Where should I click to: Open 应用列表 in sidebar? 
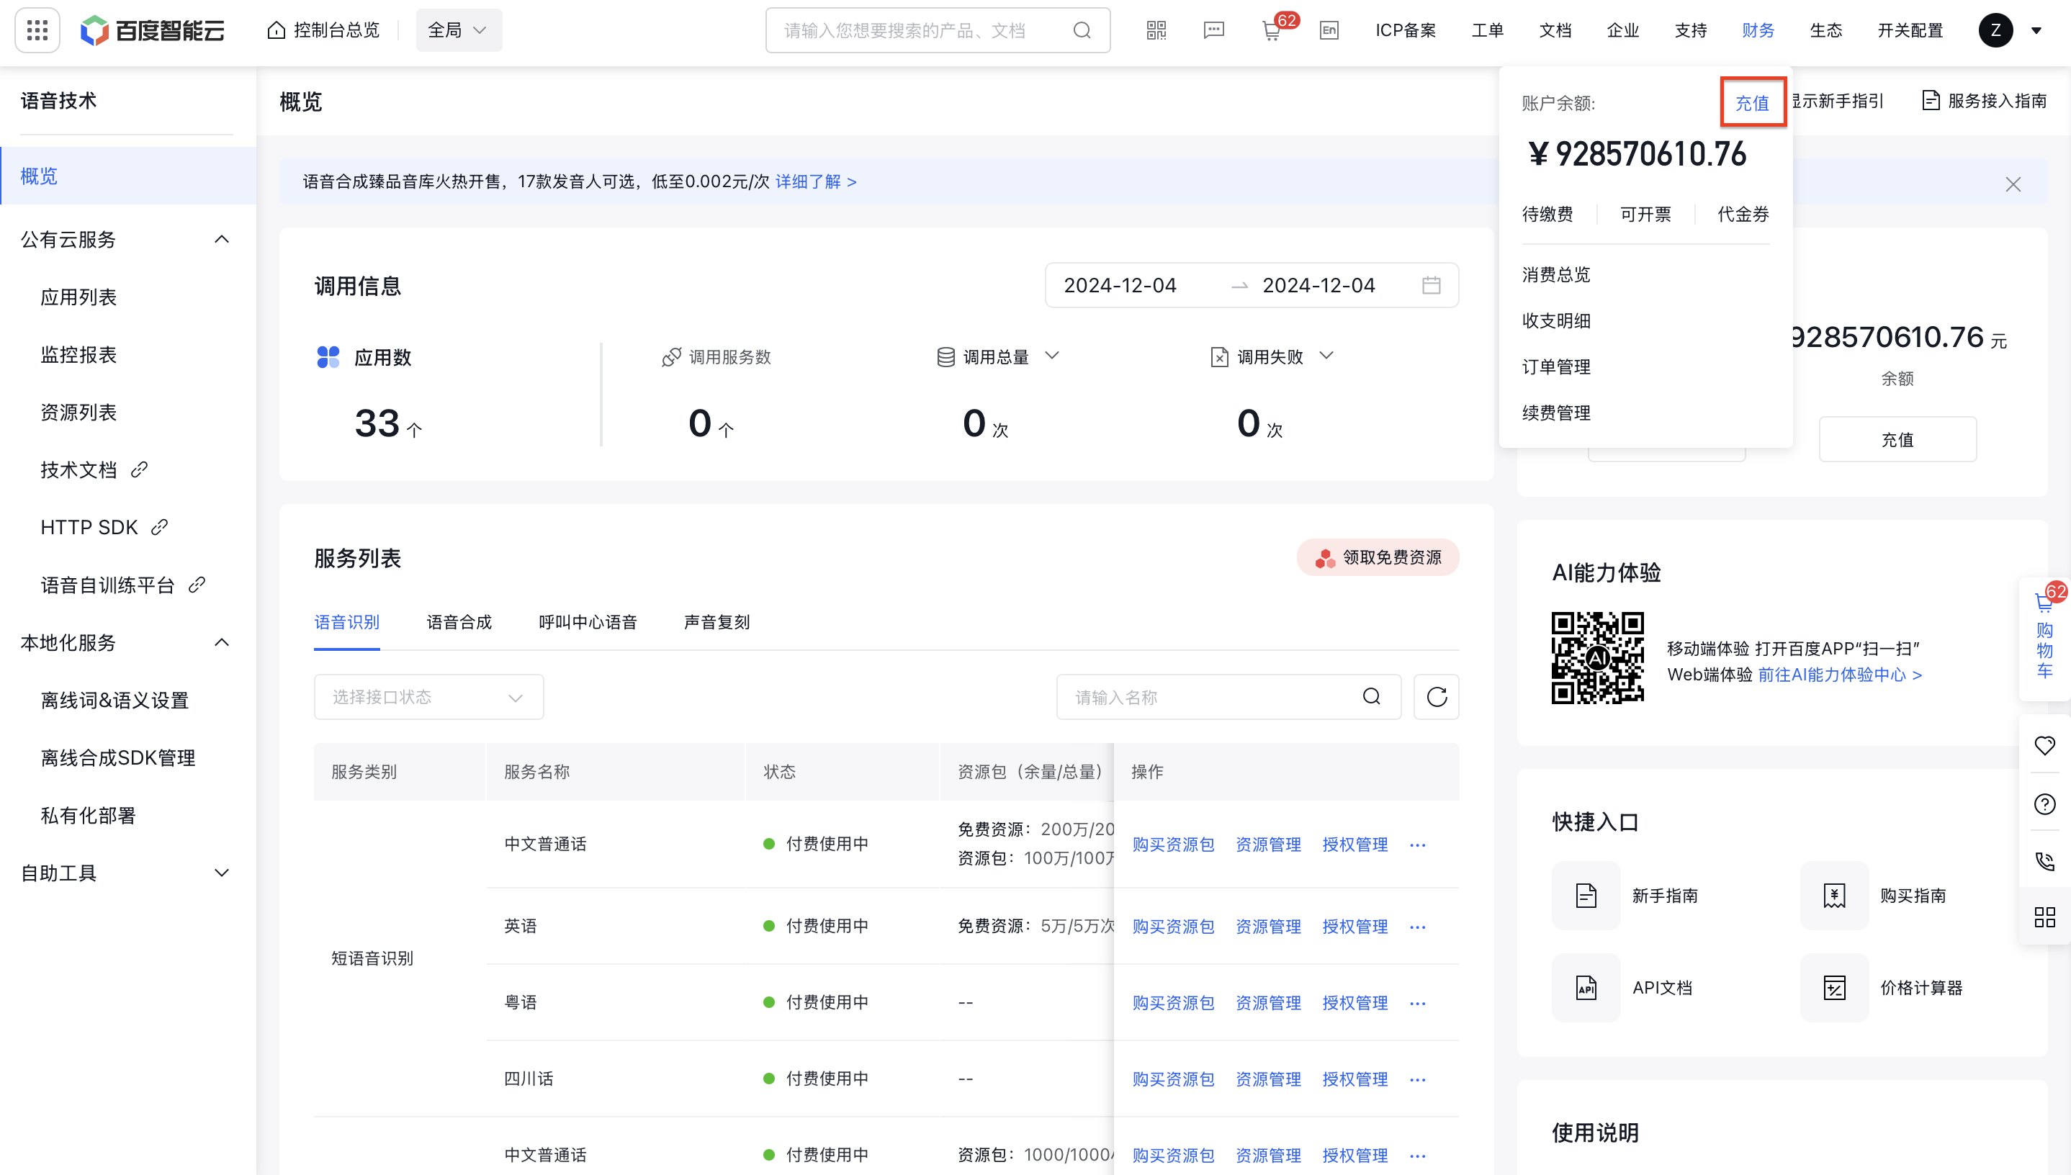[x=78, y=297]
